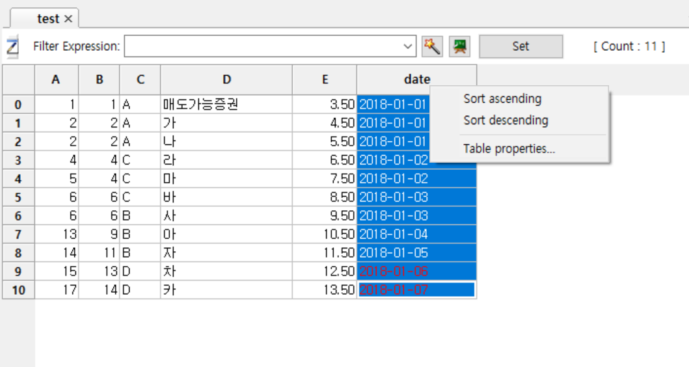The image size is (689, 367).
Task: Click column header B
Action: coord(100,79)
